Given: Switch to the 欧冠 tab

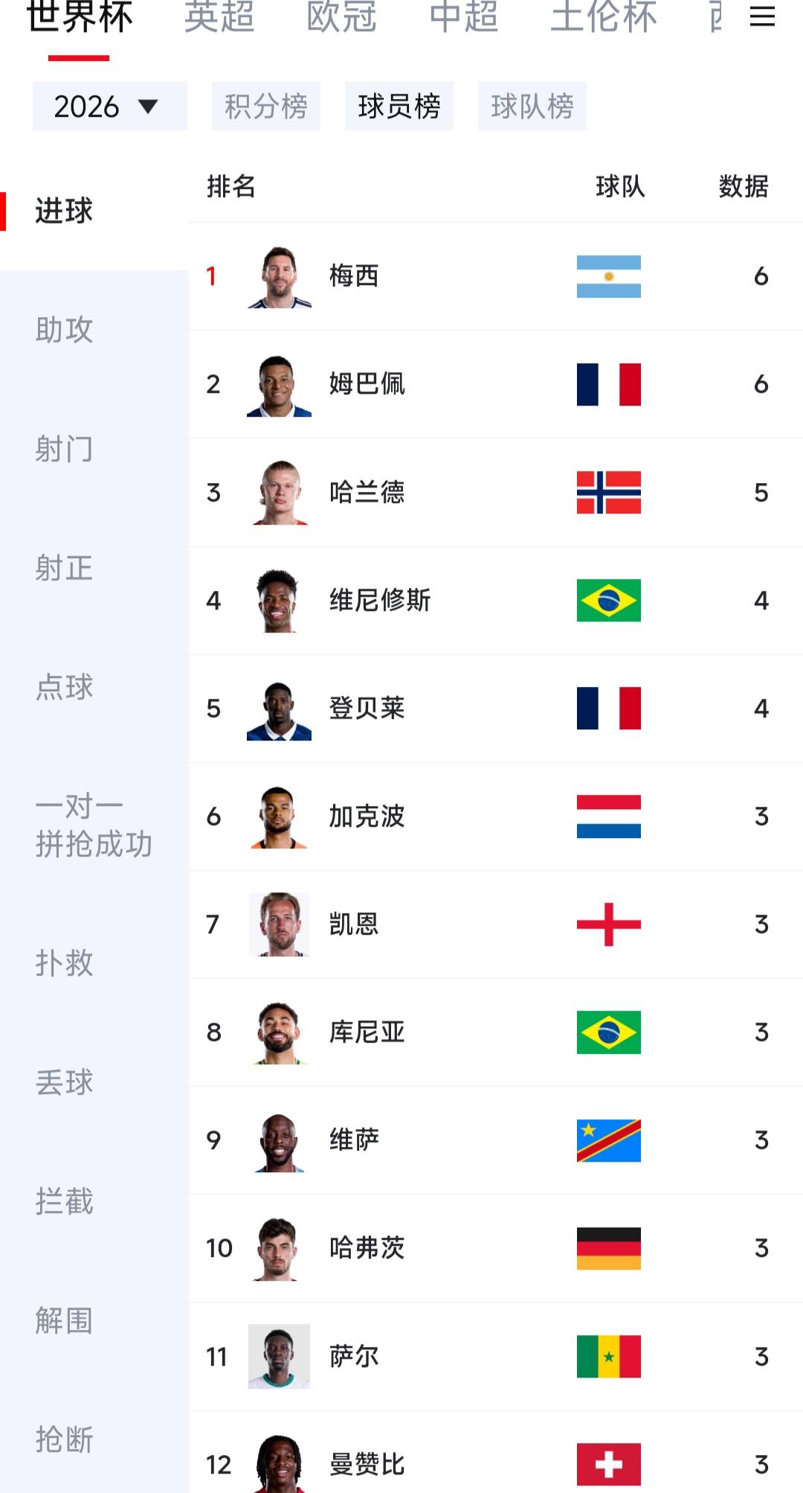Looking at the screenshot, I should [x=342, y=16].
